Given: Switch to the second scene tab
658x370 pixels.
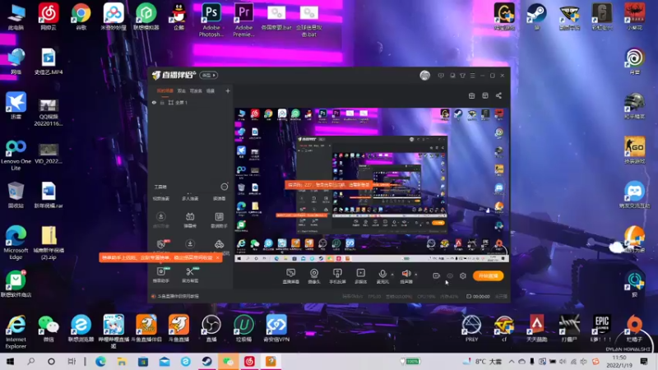Looking at the screenshot, I should [181, 90].
